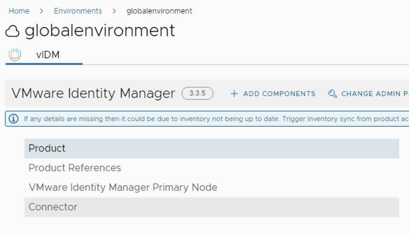Click globalenvironment in the breadcrumb trail
409x236 pixels.
(159, 11)
